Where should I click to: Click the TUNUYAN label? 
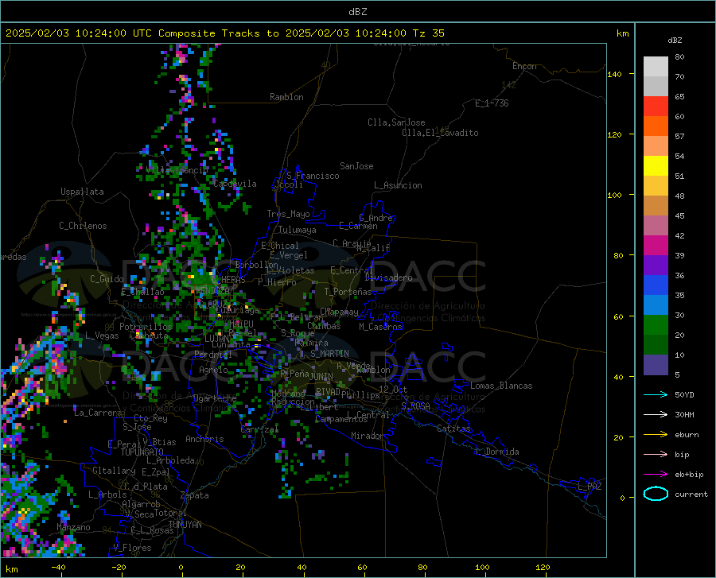click(185, 525)
